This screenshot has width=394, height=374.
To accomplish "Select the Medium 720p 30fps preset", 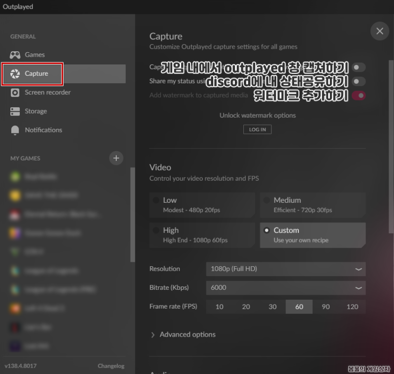I will 313,205.
